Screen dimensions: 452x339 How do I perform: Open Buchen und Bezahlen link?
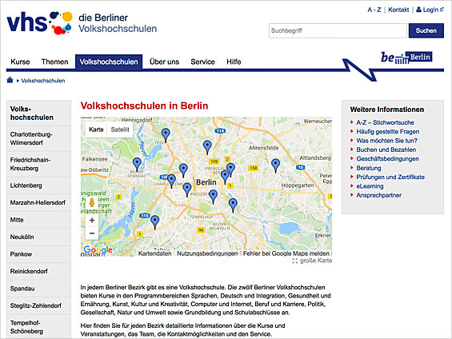click(x=386, y=150)
